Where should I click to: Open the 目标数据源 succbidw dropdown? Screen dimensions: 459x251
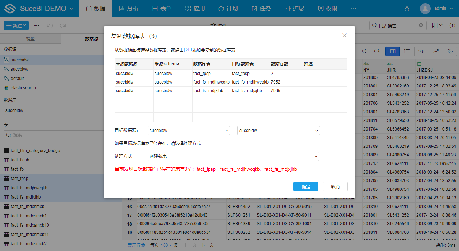tap(189, 131)
